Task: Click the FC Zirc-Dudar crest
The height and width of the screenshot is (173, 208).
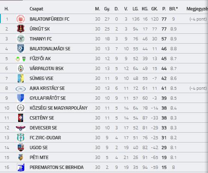Action: pos(21,138)
